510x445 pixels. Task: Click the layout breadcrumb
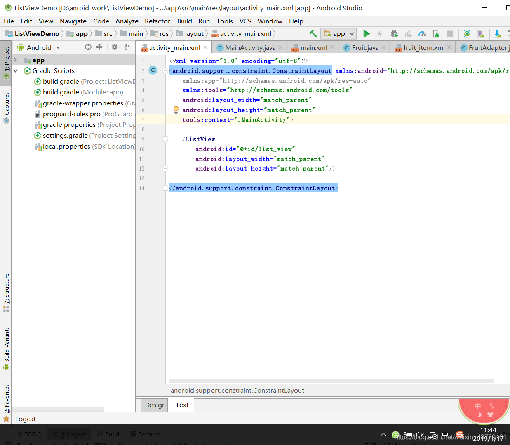click(190, 34)
